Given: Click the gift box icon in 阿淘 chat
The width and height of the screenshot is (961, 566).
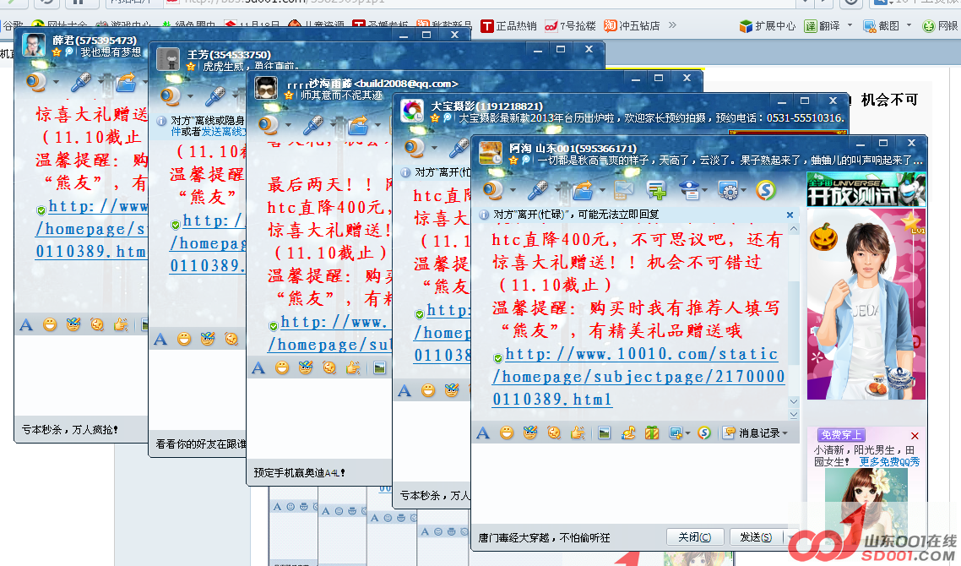Looking at the screenshot, I should [x=651, y=433].
